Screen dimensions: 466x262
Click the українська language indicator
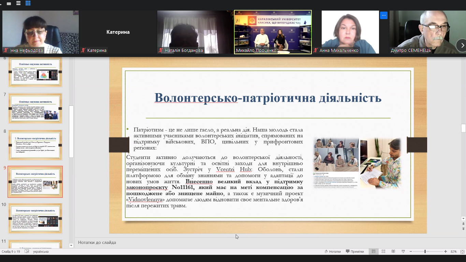tap(41, 251)
